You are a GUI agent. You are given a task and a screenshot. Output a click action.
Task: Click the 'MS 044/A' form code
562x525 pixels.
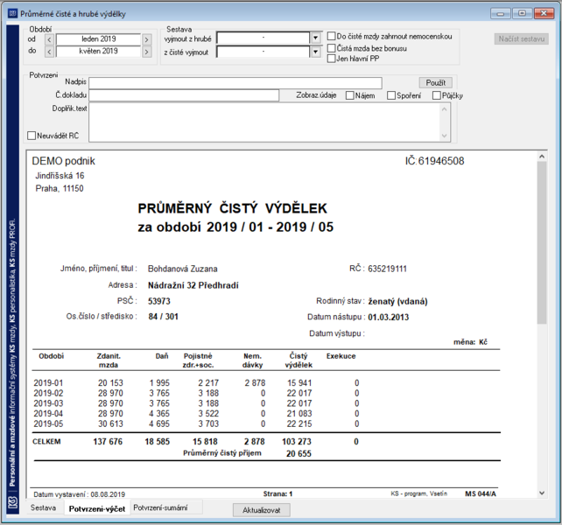481,493
